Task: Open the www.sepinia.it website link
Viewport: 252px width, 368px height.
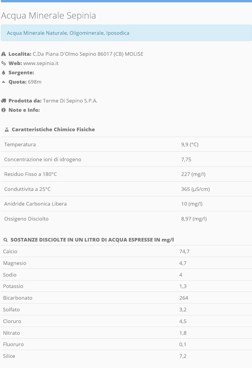Action: (x=41, y=63)
